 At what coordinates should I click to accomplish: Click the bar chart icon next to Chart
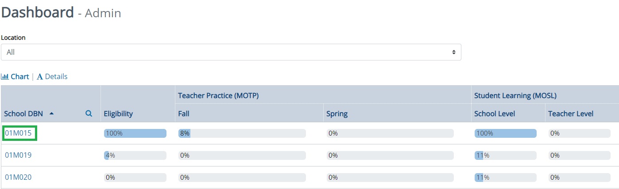tap(5, 76)
